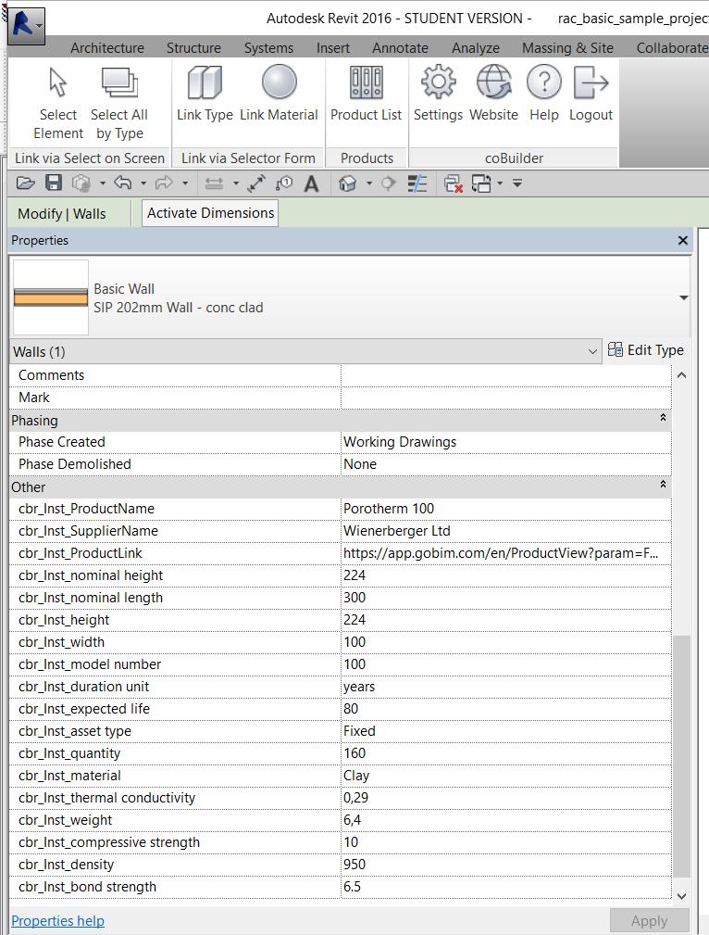
Task: Click the Close Hidden Windows icon
Action: pyautogui.click(x=454, y=183)
